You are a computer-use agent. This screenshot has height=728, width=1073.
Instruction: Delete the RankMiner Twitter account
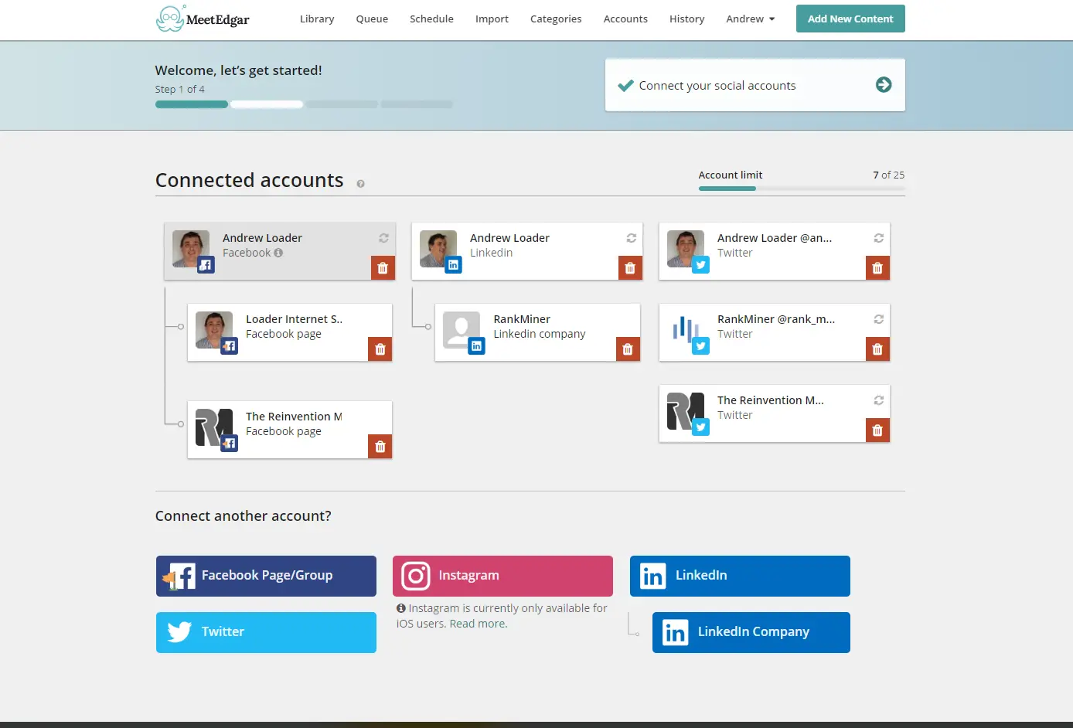[877, 349]
